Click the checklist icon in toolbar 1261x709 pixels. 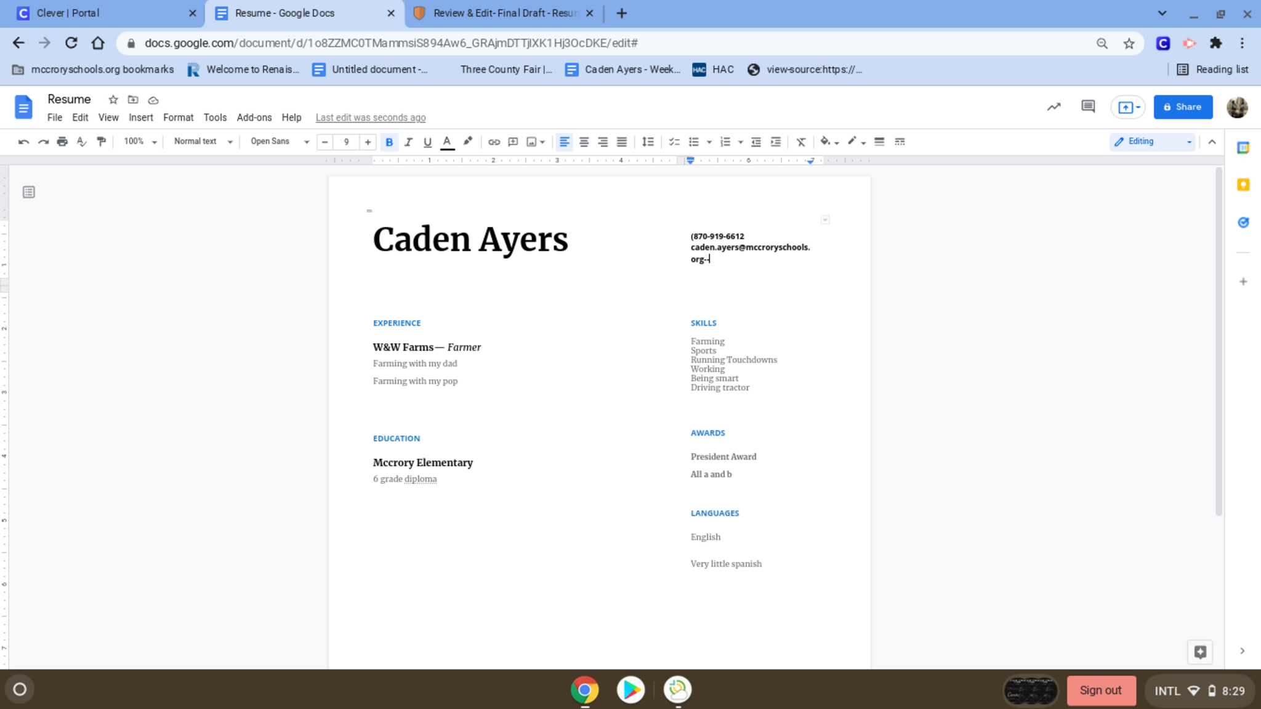click(x=674, y=142)
